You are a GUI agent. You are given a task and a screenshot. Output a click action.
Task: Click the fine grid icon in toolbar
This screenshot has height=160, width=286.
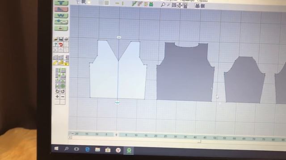tap(107, 3)
